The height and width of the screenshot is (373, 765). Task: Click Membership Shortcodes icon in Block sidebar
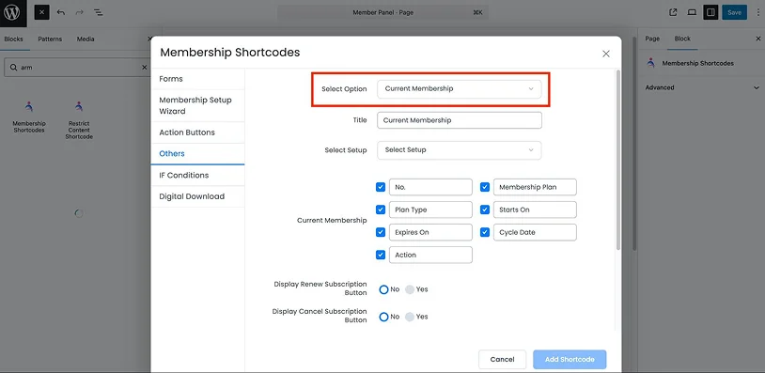(650, 63)
